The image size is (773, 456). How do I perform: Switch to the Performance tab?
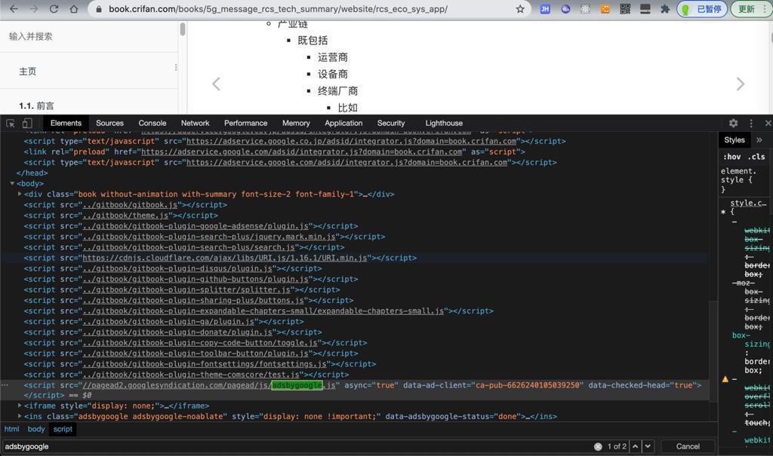click(245, 123)
